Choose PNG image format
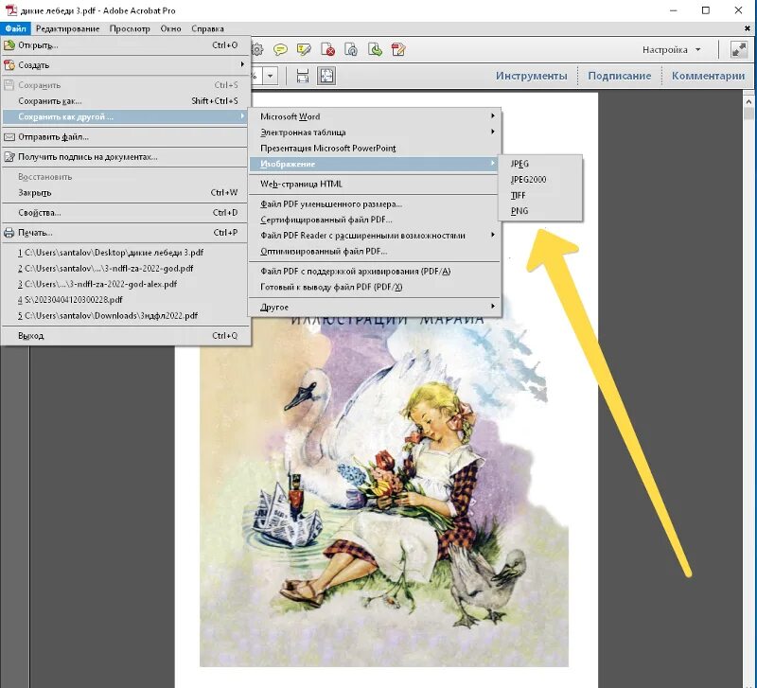 [x=539, y=211]
